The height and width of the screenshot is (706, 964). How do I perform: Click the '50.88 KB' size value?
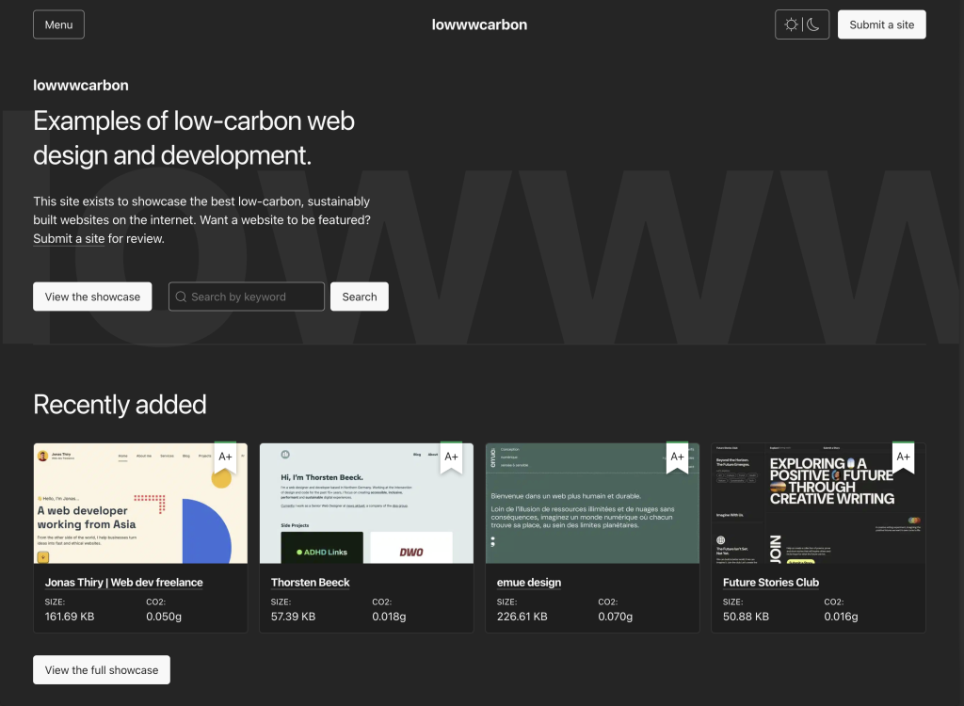(x=746, y=617)
